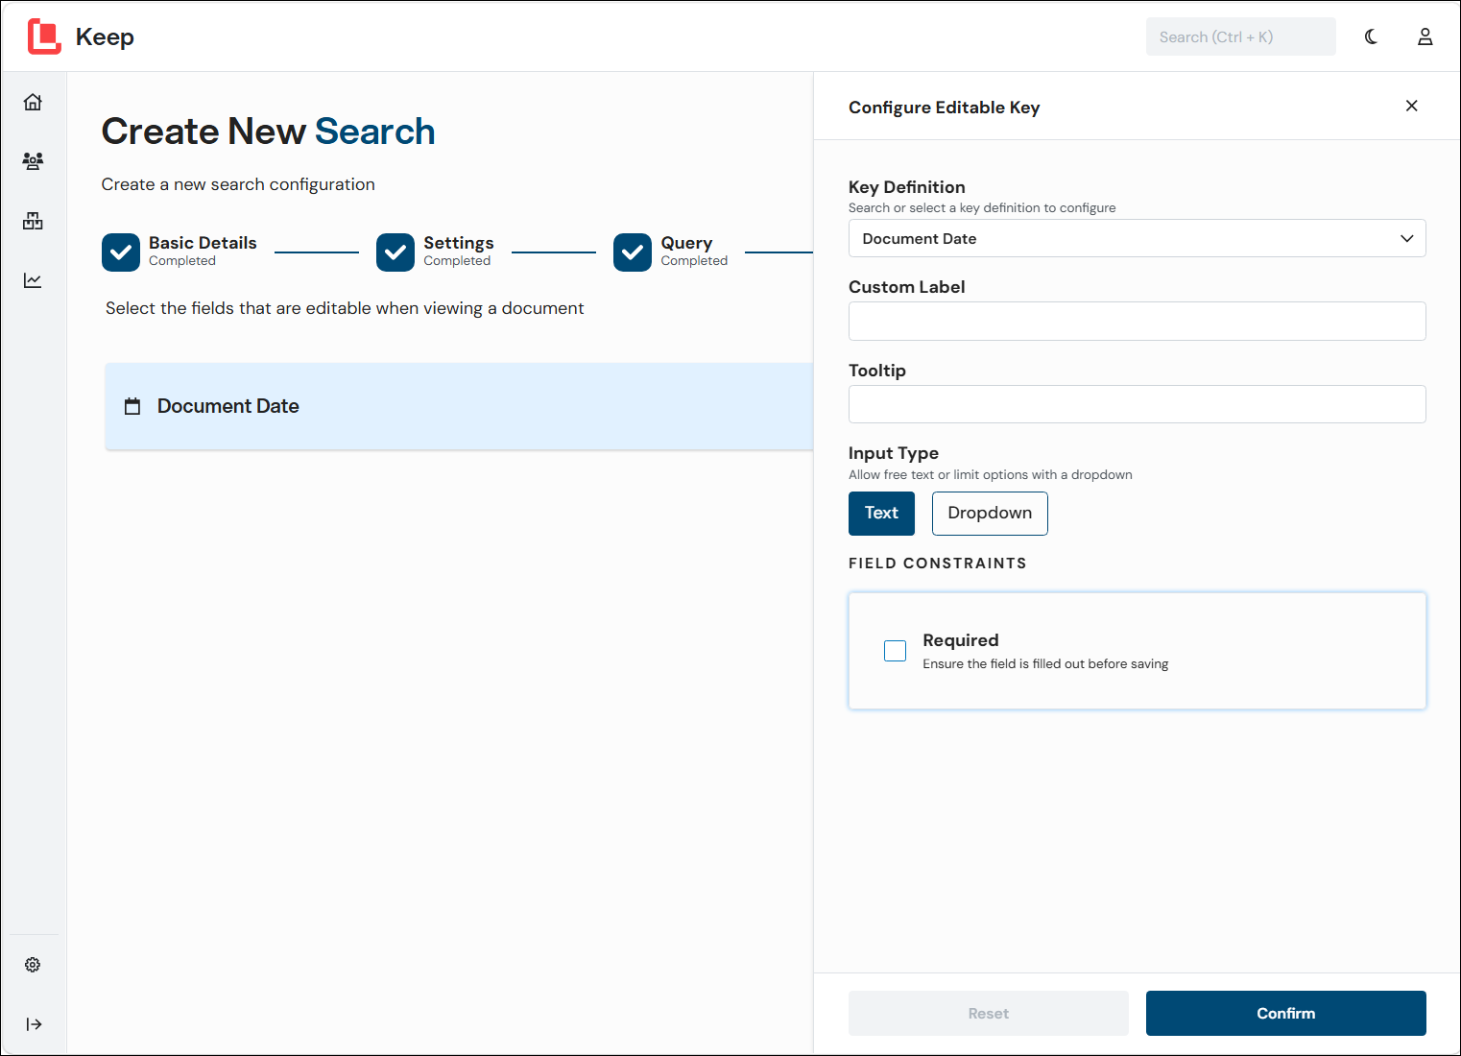
Task: Click 'Create New Search' heading
Action: 268,132
